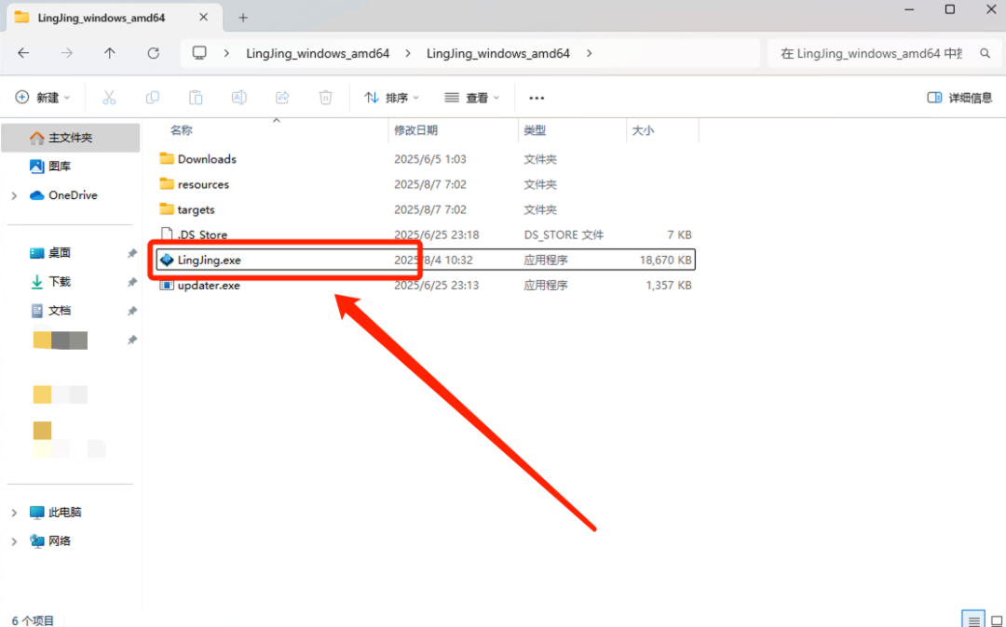Viewport: 1006px width, 627px height.
Task: Click the Paste clipboard icon
Action: pos(196,98)
